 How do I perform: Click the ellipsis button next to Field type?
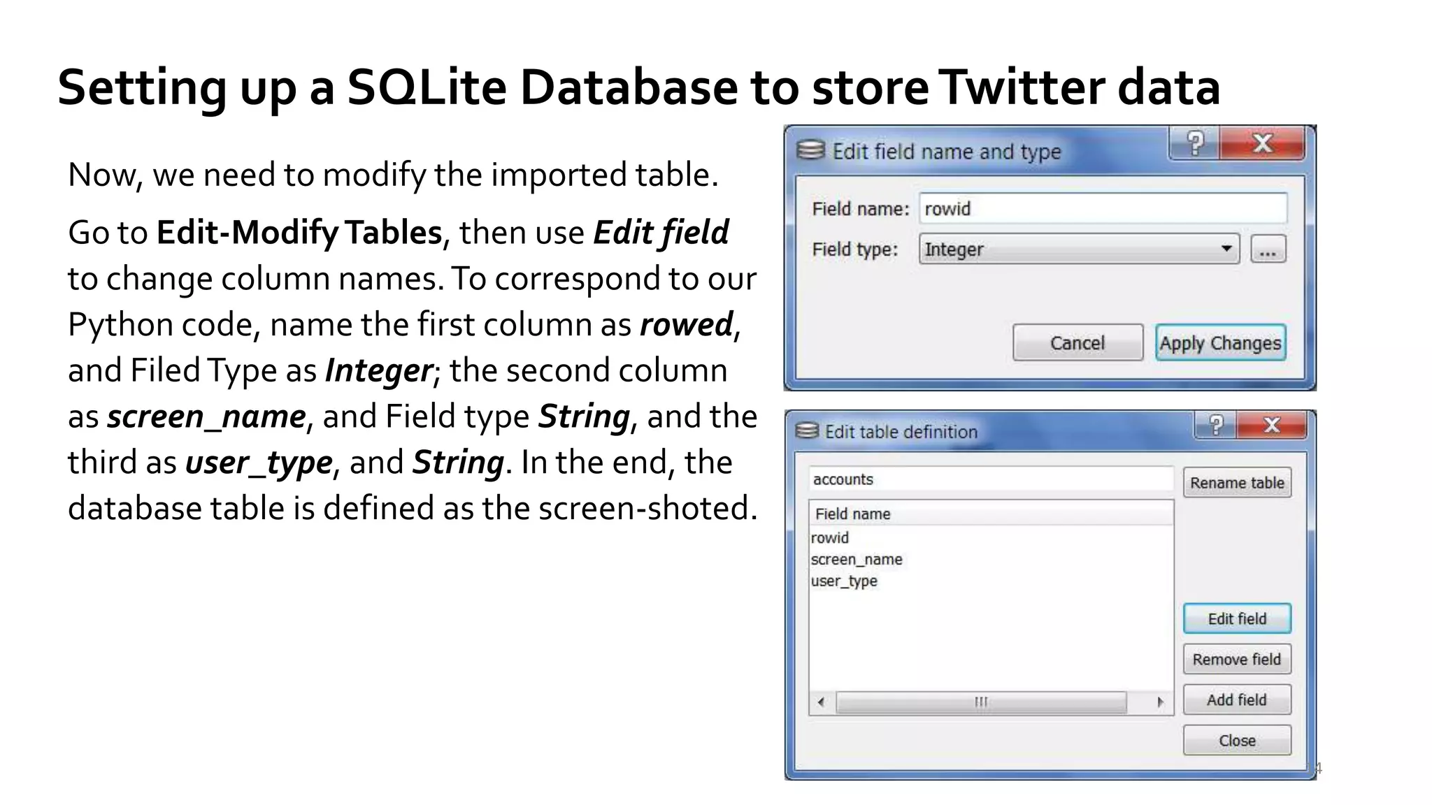[1268, 249]
